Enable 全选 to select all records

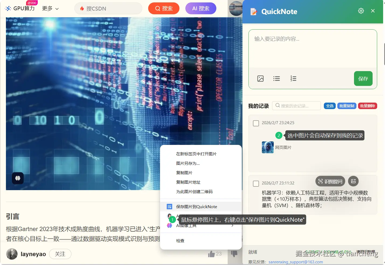coord(329,106)
